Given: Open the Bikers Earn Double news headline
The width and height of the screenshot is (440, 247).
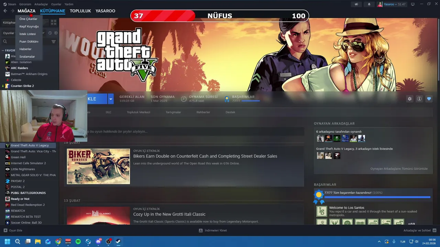Looking at the screenshot, I should click(205, 156).
